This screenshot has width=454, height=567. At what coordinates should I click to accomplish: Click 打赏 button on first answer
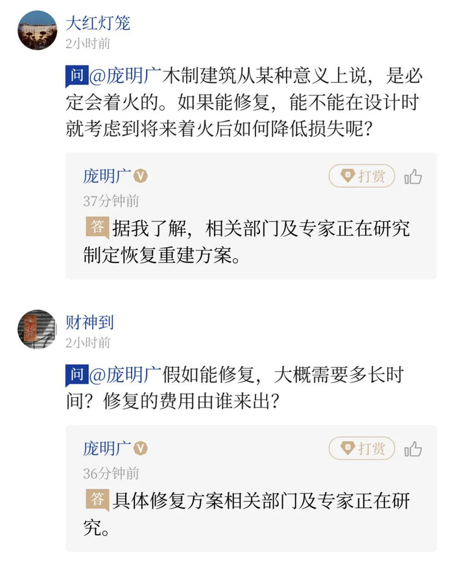(362, 176)
